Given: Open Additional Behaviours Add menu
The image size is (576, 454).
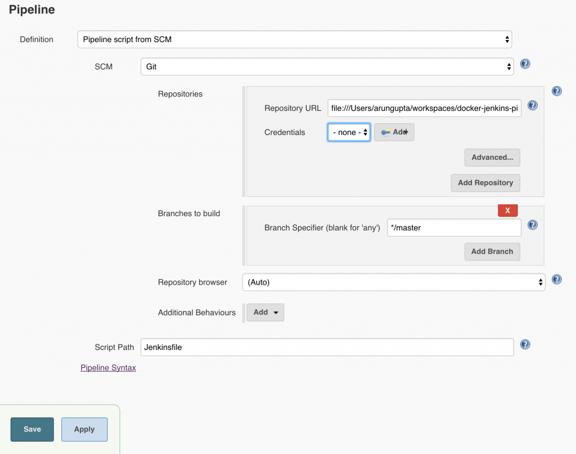Looking at the screenshot, I should point(265,312).
